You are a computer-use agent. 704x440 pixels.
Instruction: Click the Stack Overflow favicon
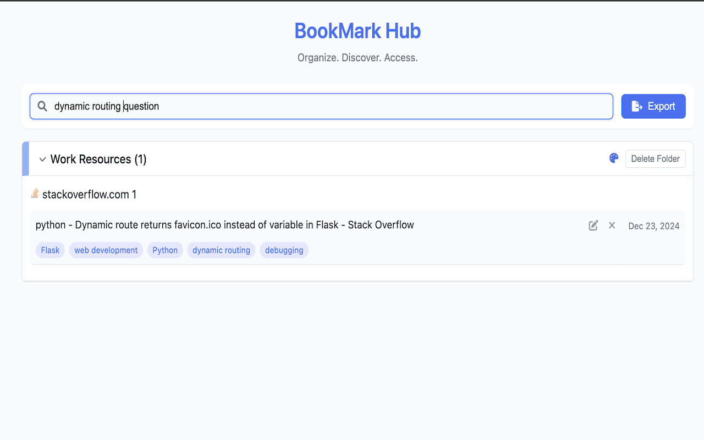pos(35,194)
